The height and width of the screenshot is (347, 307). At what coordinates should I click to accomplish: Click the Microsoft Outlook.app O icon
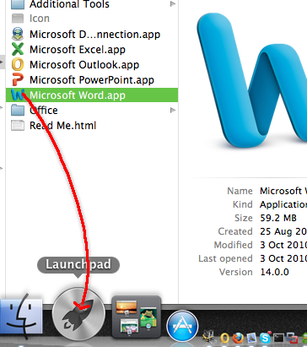coord(18,64)
